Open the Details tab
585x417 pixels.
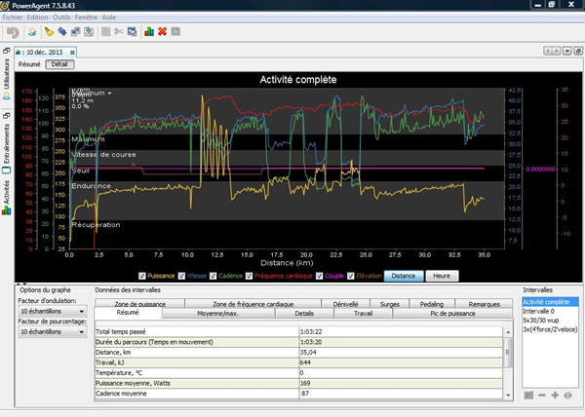[x=304, y=314]
